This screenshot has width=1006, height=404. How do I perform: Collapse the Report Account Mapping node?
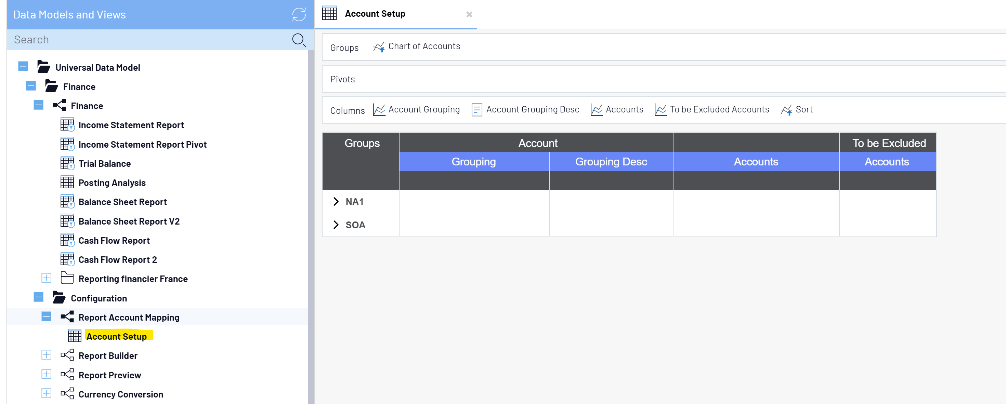pyautogui.click(x=46, y=316)
